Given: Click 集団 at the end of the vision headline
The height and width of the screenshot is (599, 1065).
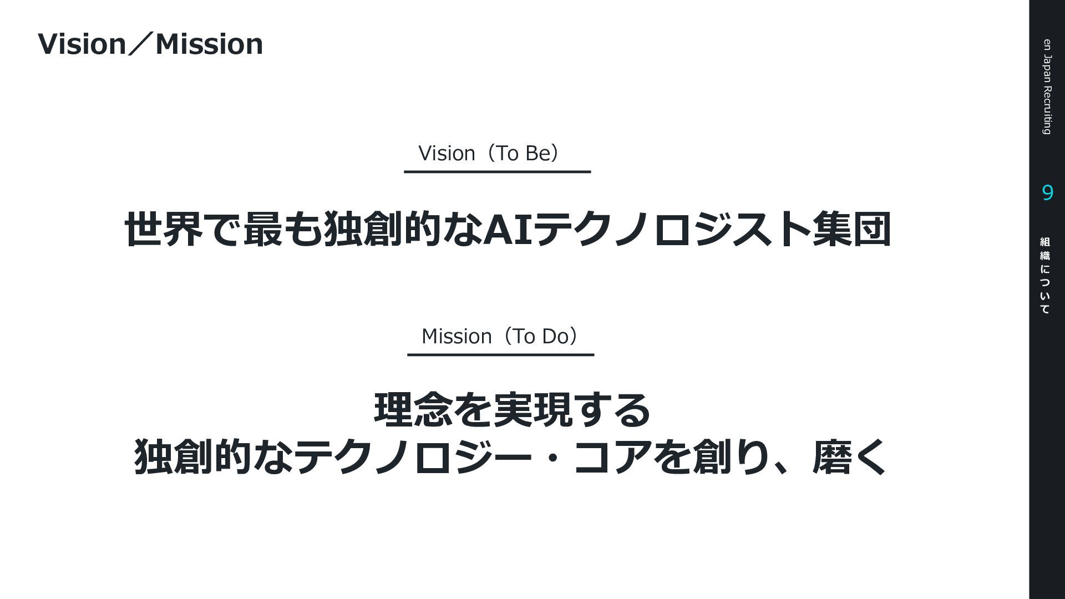Looking at the screenshot, I should 852,229.
